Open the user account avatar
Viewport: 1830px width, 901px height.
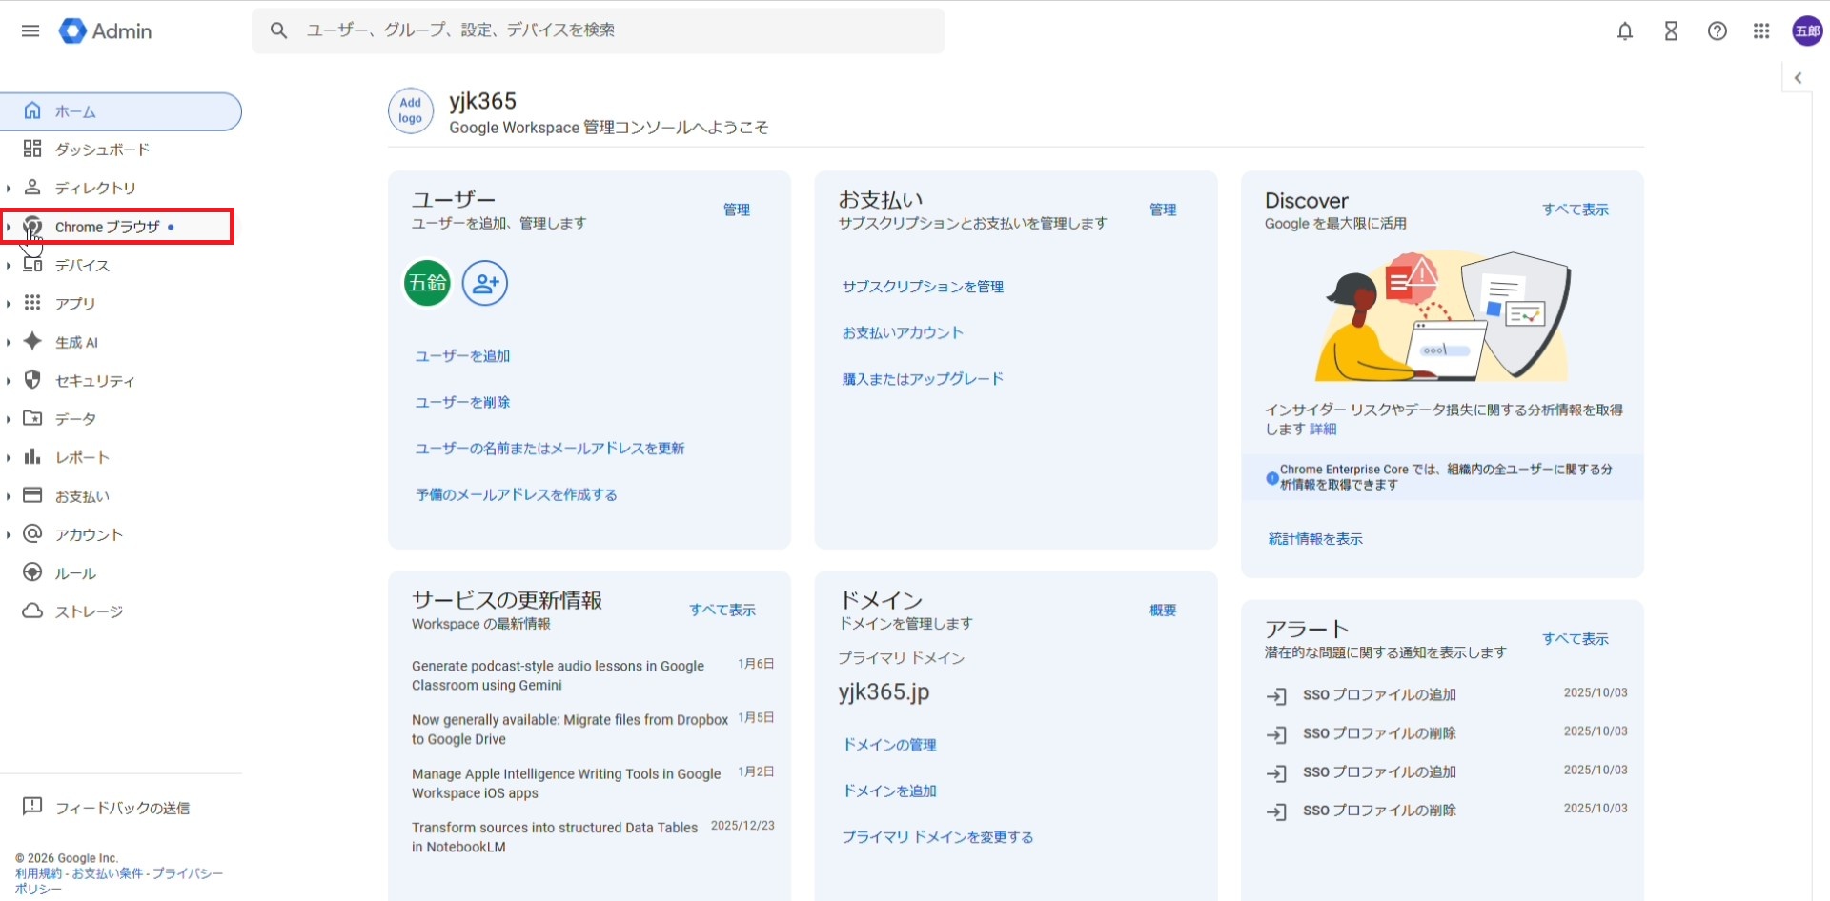tap(1806, 31)
